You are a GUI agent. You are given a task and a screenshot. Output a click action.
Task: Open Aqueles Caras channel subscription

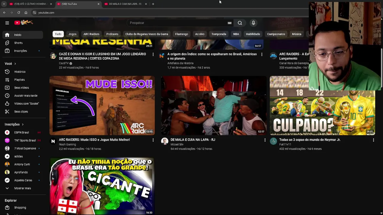pyautogui.click(x=23, y=180)
